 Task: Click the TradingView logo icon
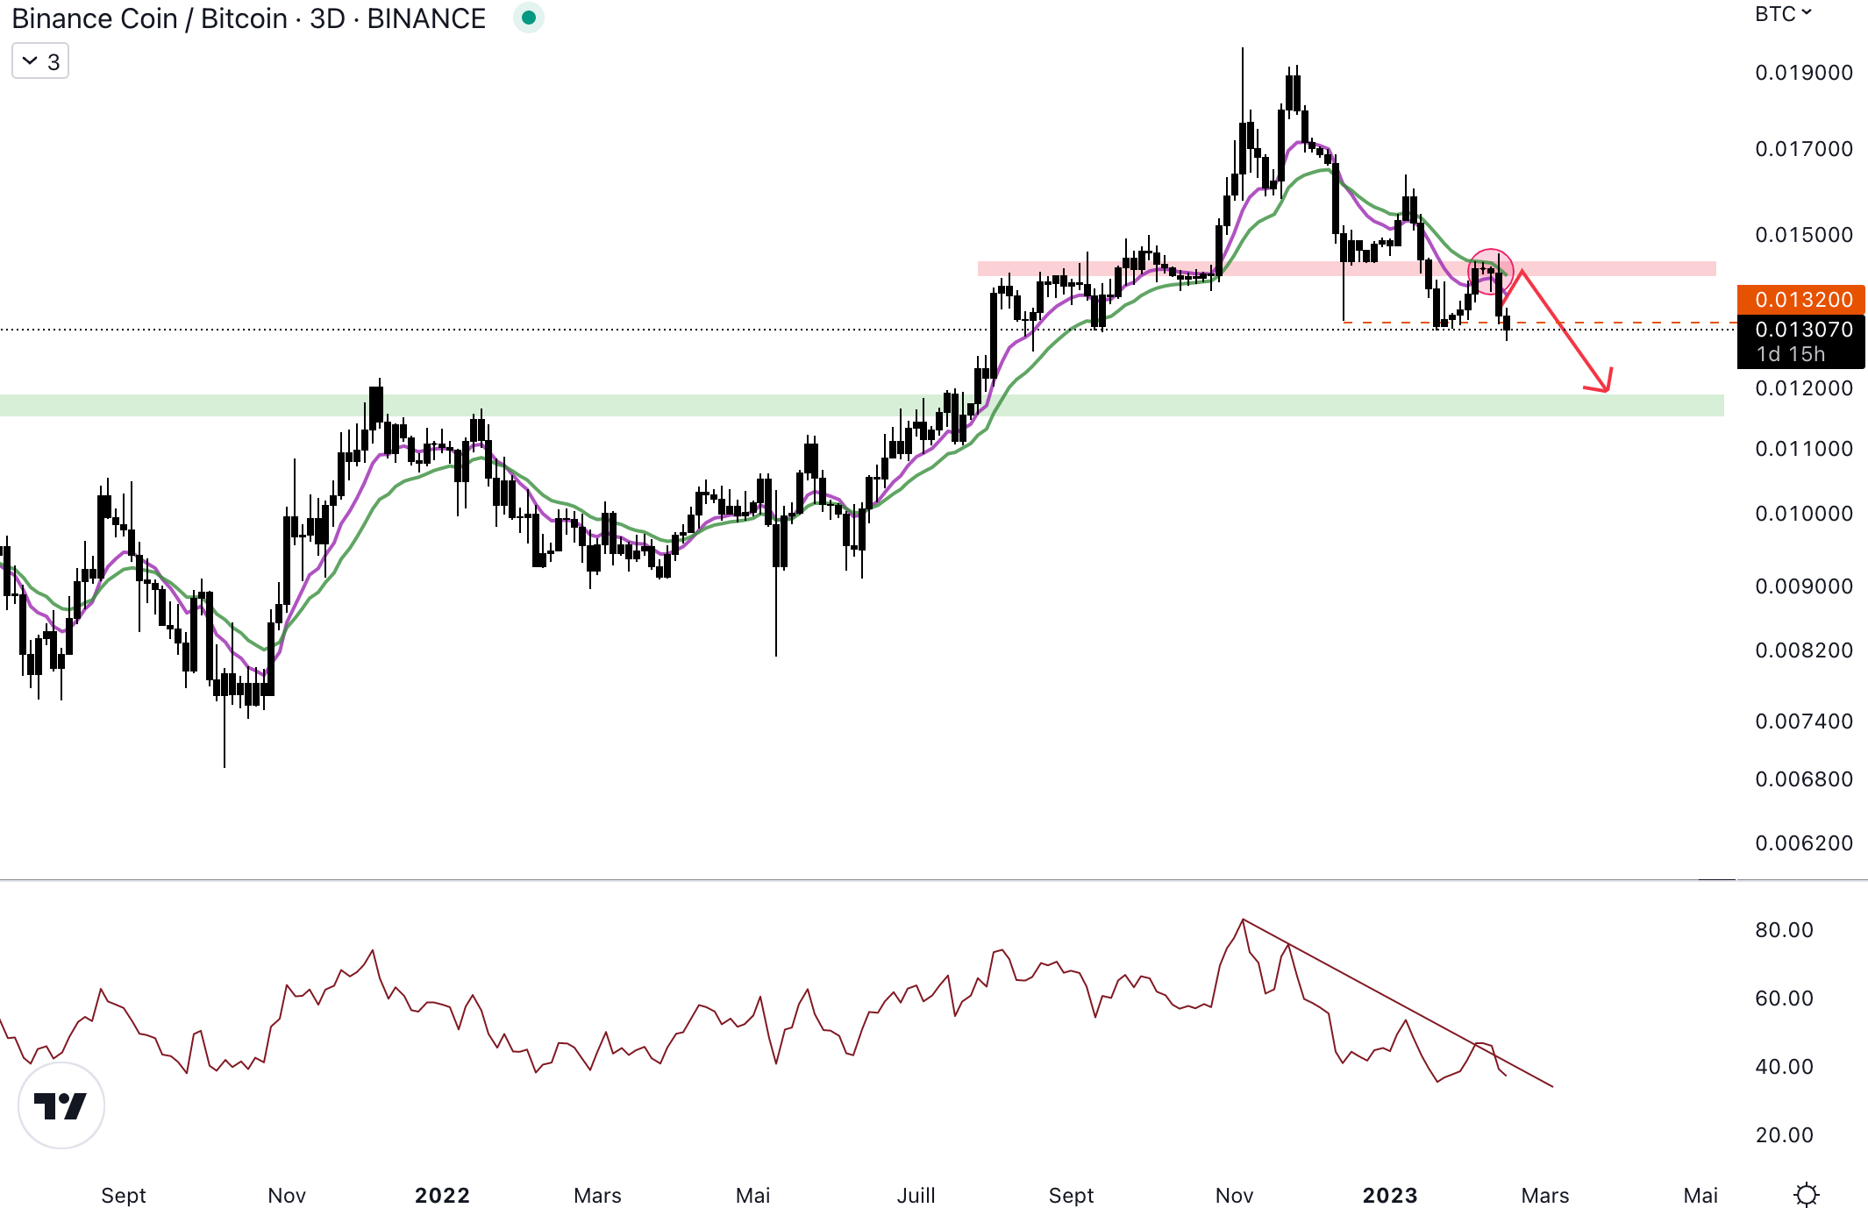pos(61,1105)
